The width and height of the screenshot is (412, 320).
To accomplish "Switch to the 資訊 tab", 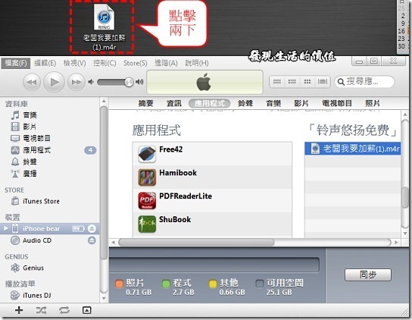I will pos(174,103).
